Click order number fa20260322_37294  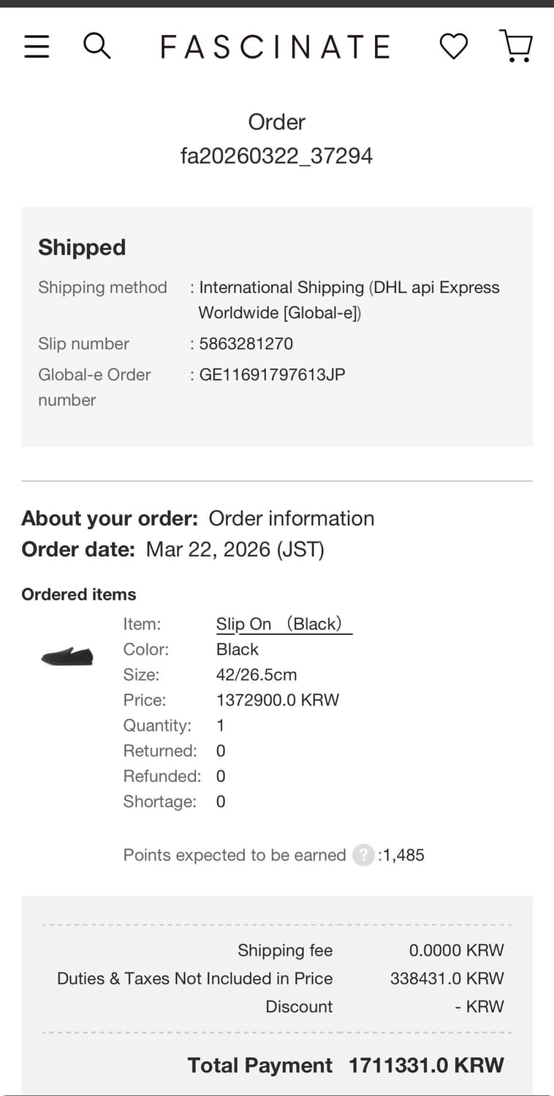point(276,156)
